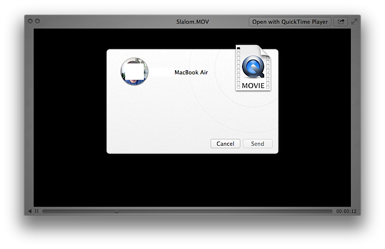Close the Quick Look window
Image resolution: width=385 pixels, height=249 pixels.
click(x=30, y=21)
